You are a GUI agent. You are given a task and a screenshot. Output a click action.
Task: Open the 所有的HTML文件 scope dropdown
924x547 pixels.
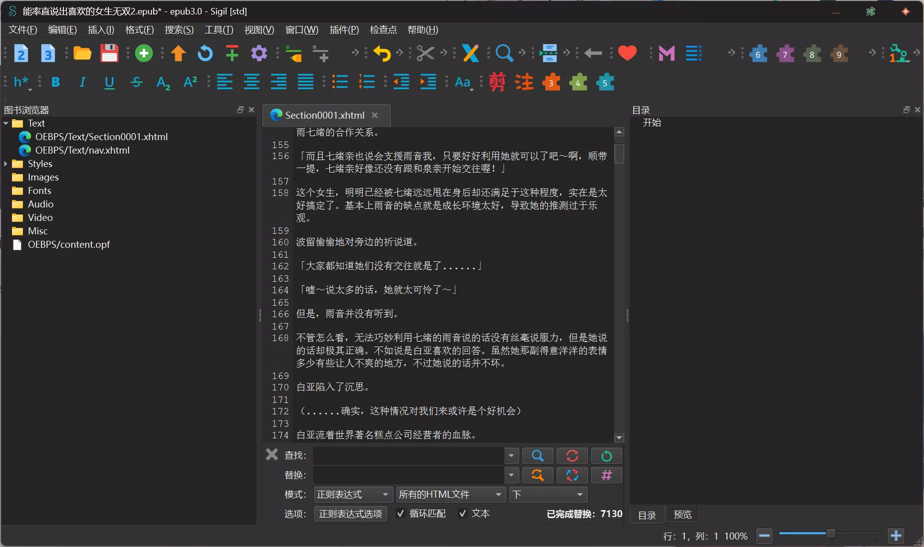pyautogui.click(x=450, y=494)
